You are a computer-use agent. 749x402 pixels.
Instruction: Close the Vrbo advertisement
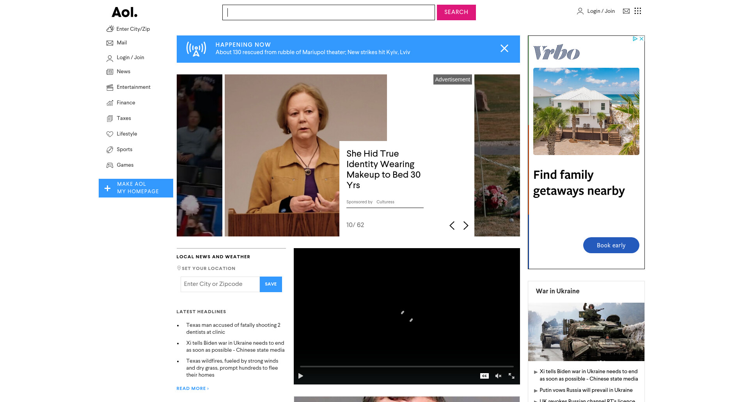641,39
